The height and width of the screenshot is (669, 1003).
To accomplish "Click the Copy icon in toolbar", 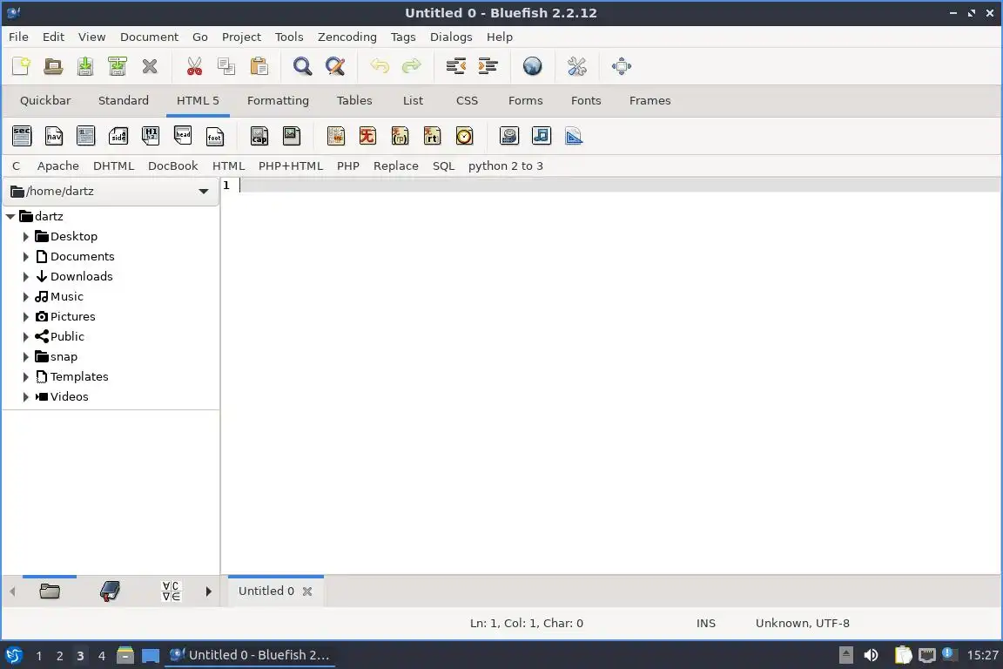I will (x=226, y=66).
